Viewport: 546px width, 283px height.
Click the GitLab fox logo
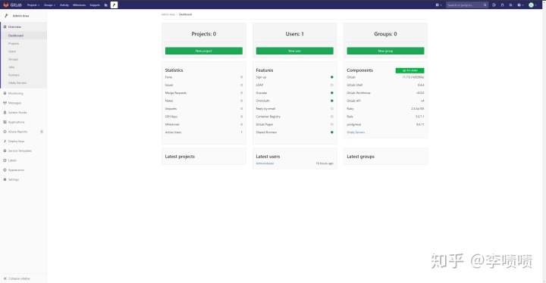5,5
